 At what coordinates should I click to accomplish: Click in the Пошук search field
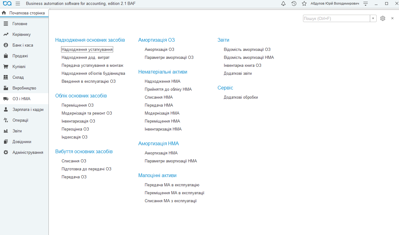tap(336, 18)
